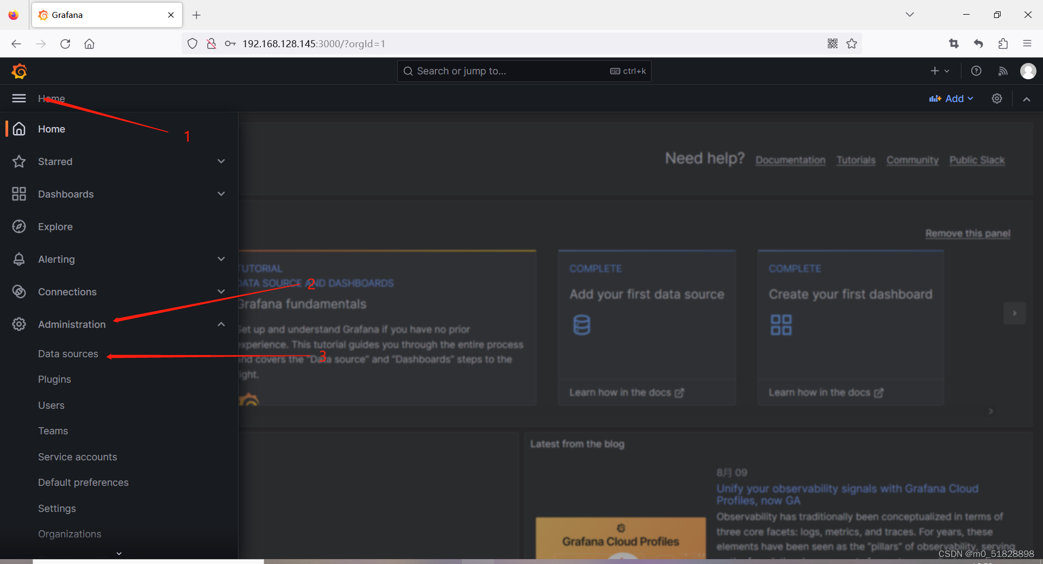
Task: Open Users under Administration
Action: coord(51,405)
